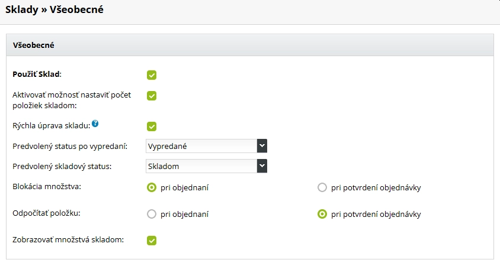Uncheck Aktivovať možnosť nastaviť počet položiek skladom
The height and width of the screenshot is (263, 500).
point(152,96)
